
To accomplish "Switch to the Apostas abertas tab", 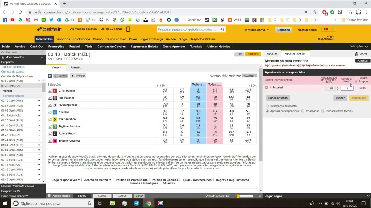I will 295,53.
